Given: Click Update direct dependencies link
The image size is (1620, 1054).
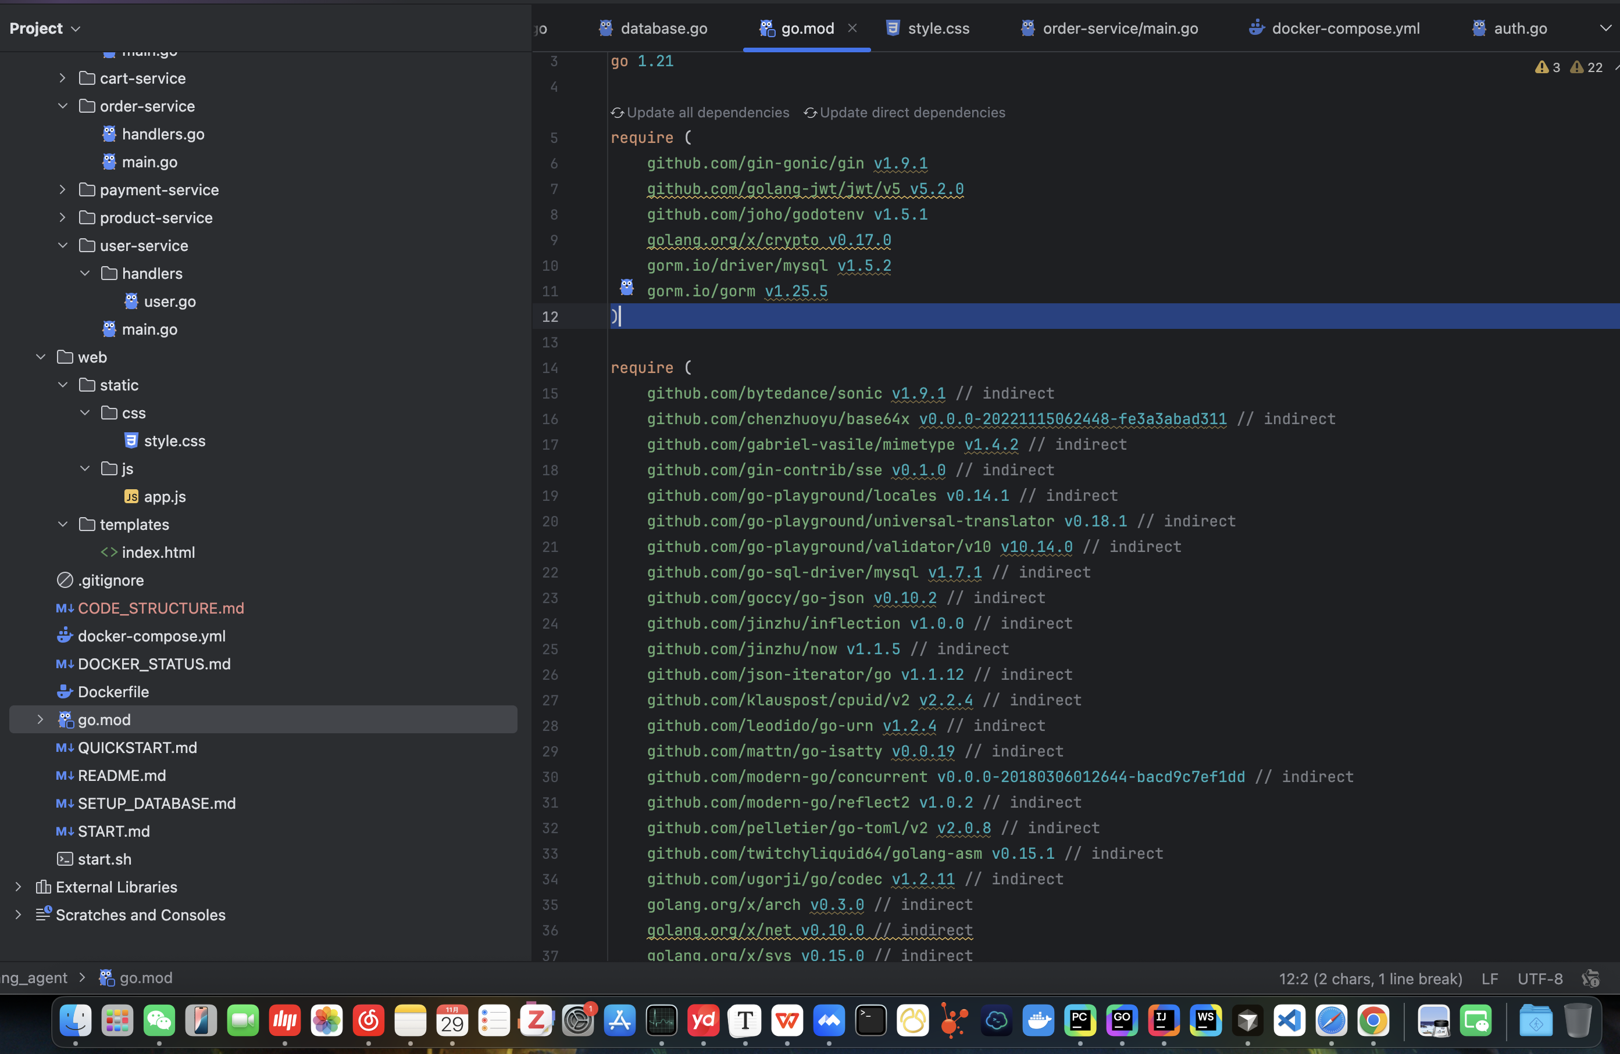Looking at the screenshot, I should click(x=911, y=112).
